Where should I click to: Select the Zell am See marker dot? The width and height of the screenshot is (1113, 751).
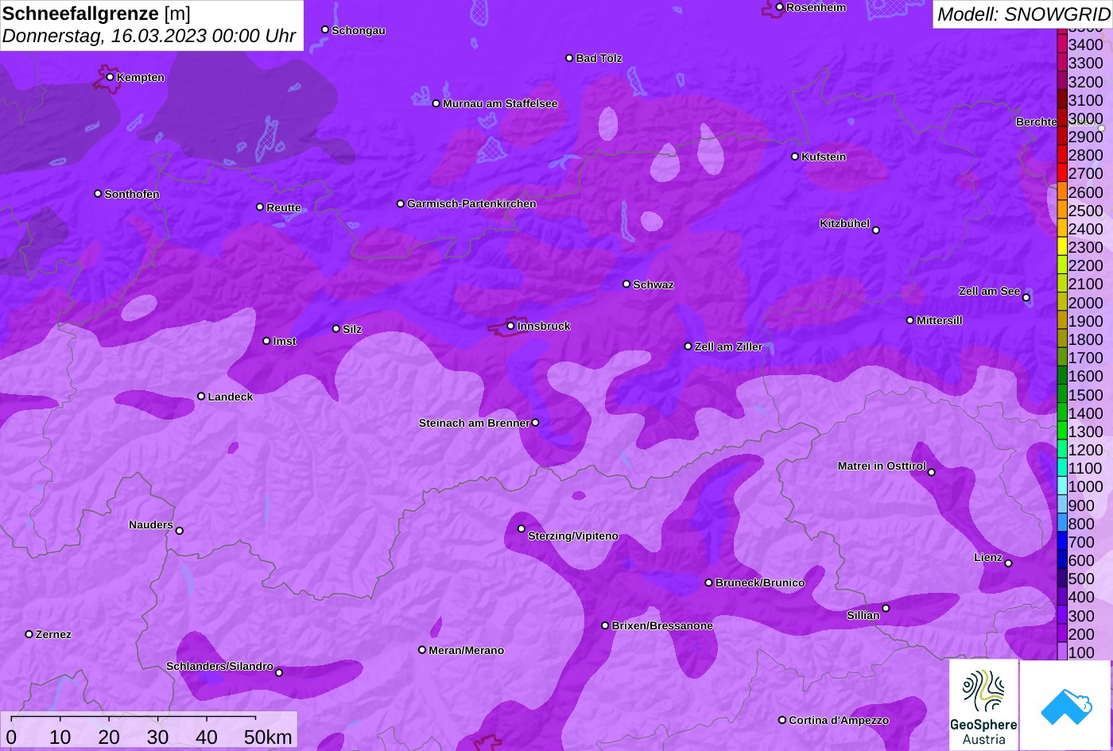[x=1026, y=298]
